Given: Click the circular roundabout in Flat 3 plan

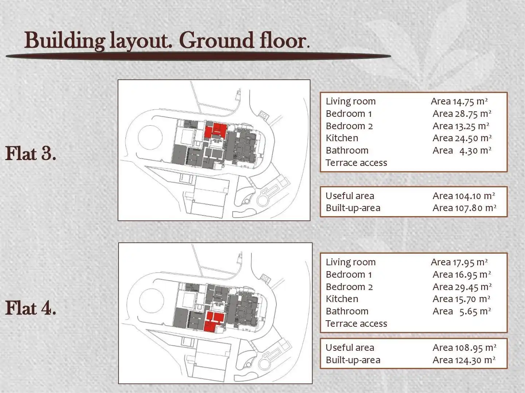Looking at the screenshot, I should (150, 138).
